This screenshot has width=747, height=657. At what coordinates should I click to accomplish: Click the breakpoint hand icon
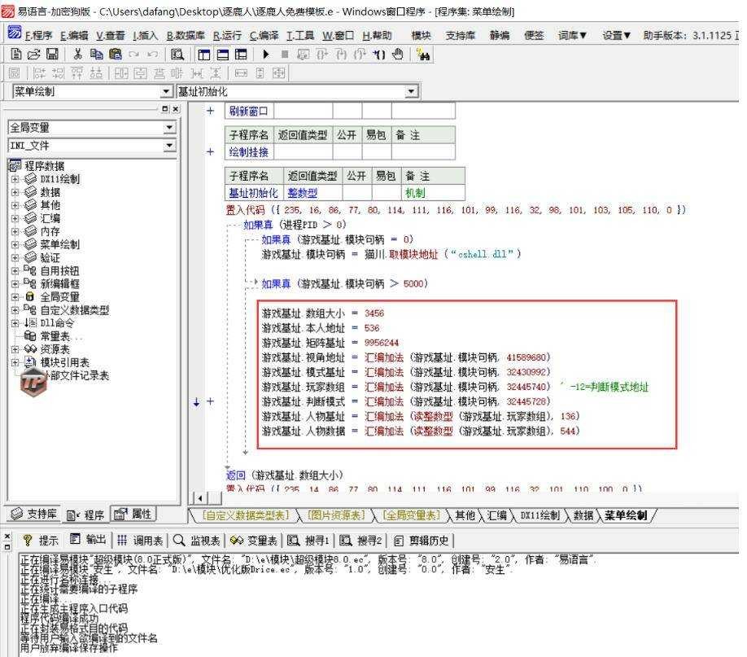coord(398,55)
